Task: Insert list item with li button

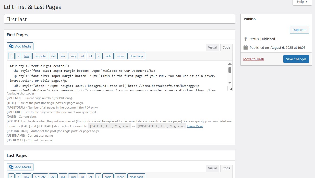Action: click(98, 56)
